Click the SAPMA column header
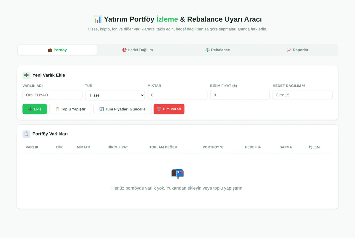The width and height of the screenshot is (355, 238). [x=286, y=147]
